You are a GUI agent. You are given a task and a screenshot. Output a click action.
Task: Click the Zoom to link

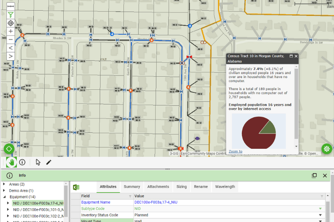pos(236,151)
